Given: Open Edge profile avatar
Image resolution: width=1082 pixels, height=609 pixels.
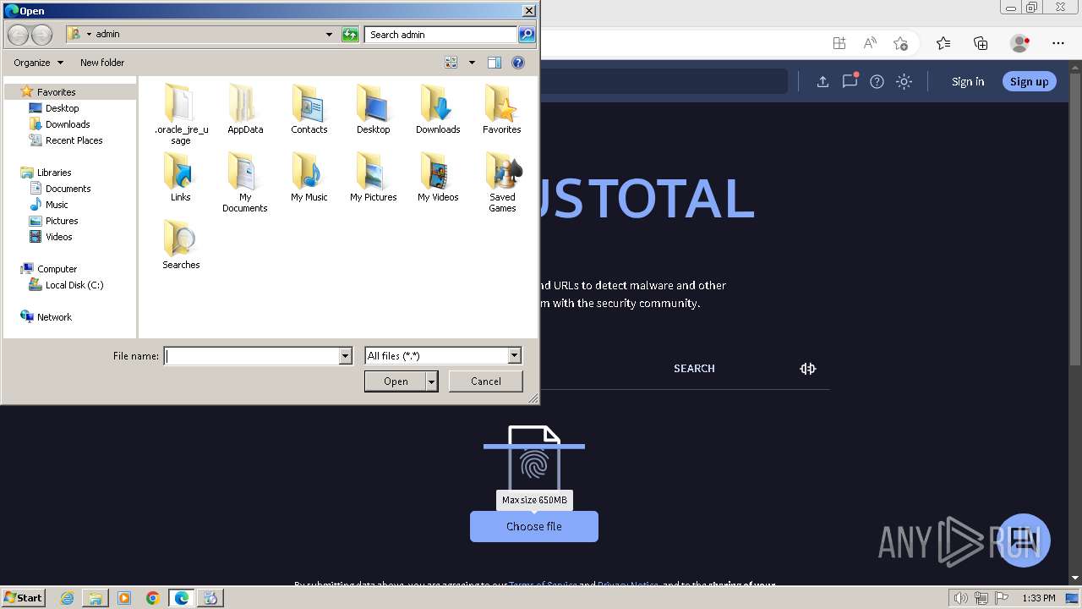Looking at the screenshot, I should pyautogui.click(x=1019, y=43).
